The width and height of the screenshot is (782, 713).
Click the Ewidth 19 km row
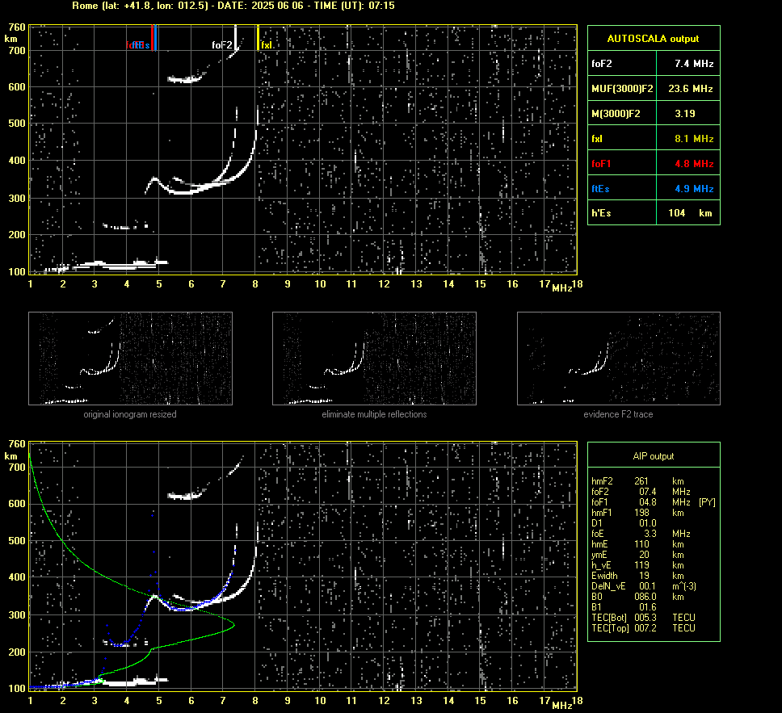pos(637,576)
